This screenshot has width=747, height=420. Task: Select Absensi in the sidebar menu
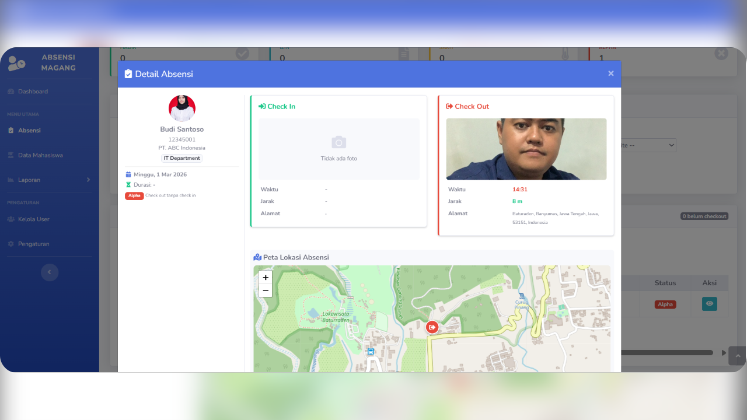coord(29,131)
